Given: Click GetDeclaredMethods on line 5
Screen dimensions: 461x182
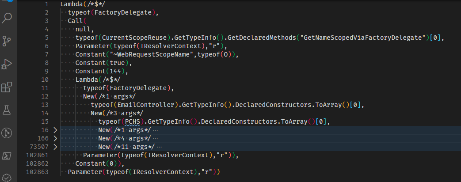Looking at the screenshot, I should click(x=262, y=38).
